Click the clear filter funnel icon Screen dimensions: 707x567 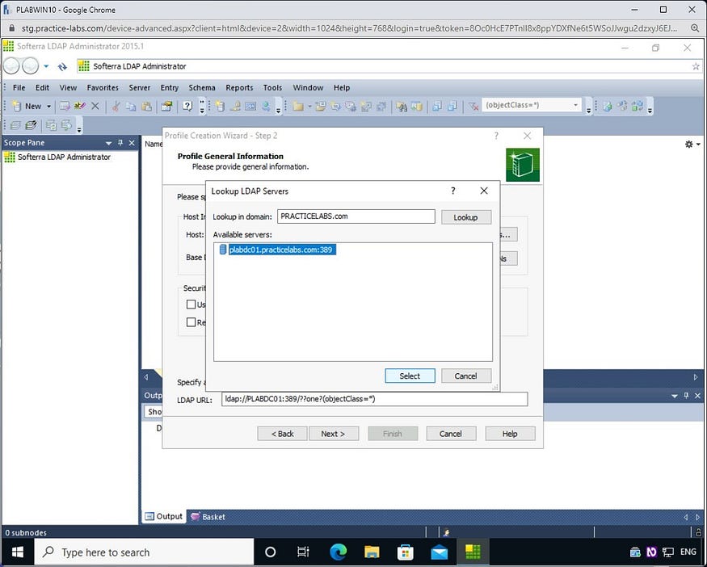473,107
